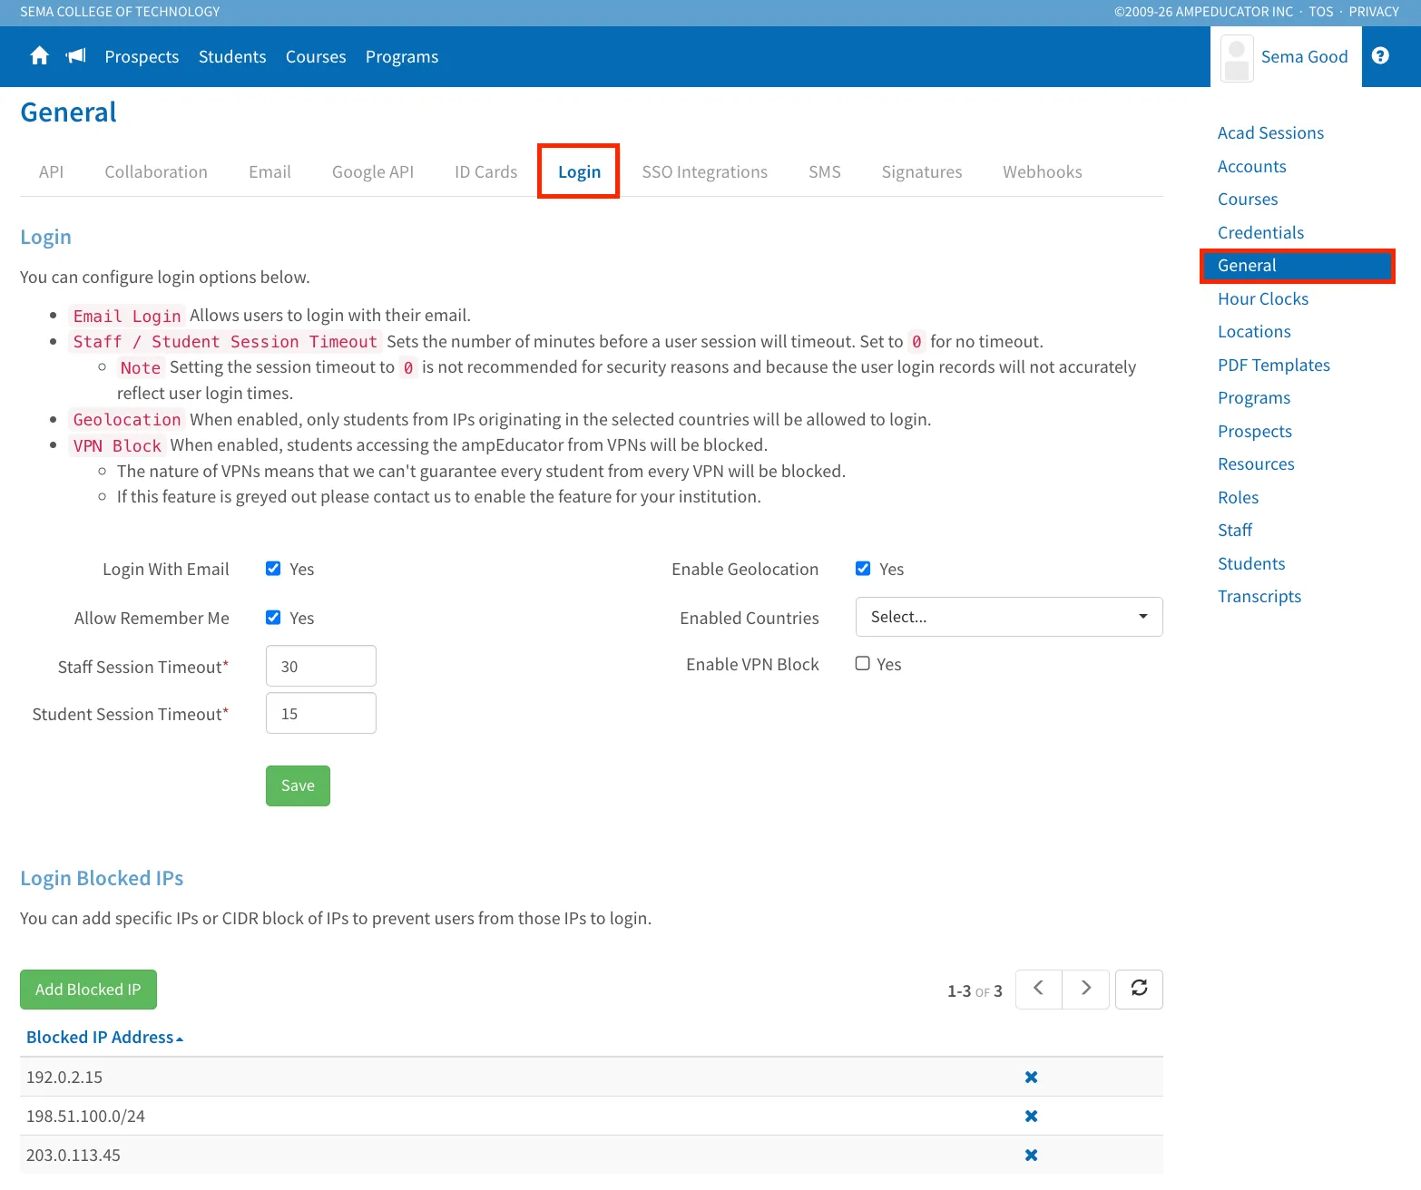Open Prospects in the top navigation
This screenshot has width=1421, height=1190.
click(x=142, y=56)
